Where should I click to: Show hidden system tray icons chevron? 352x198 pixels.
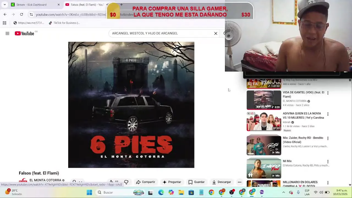point(284,193)
